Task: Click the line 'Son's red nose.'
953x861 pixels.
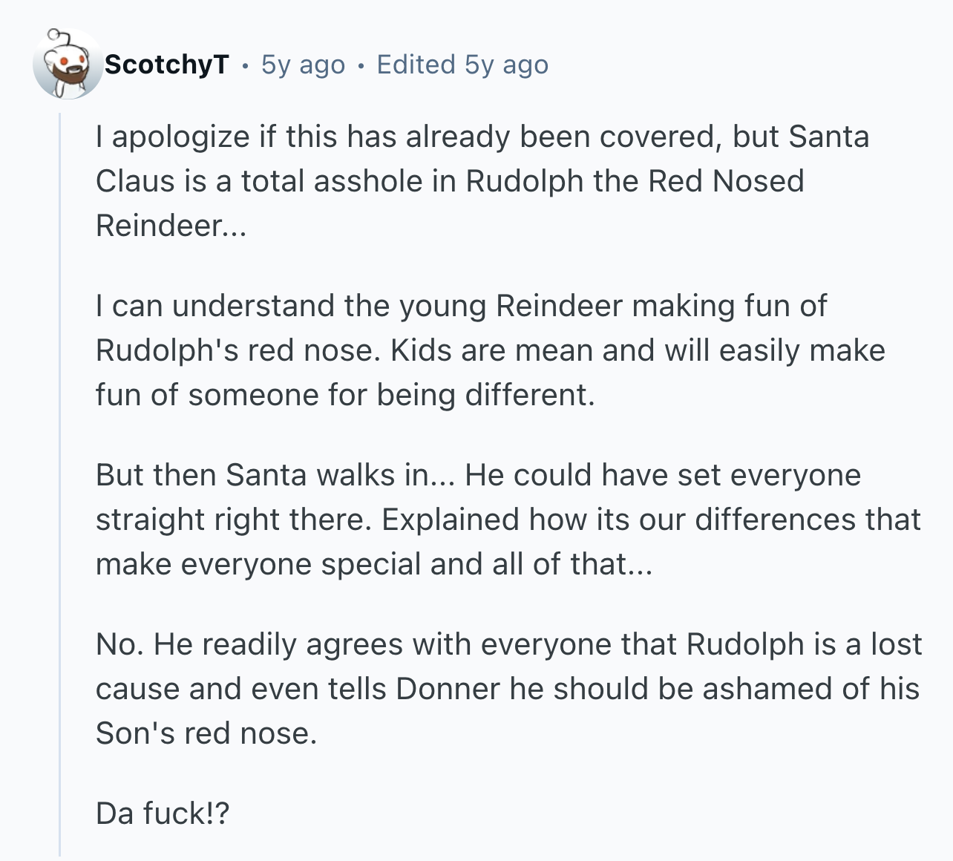Action: point(206,733)
